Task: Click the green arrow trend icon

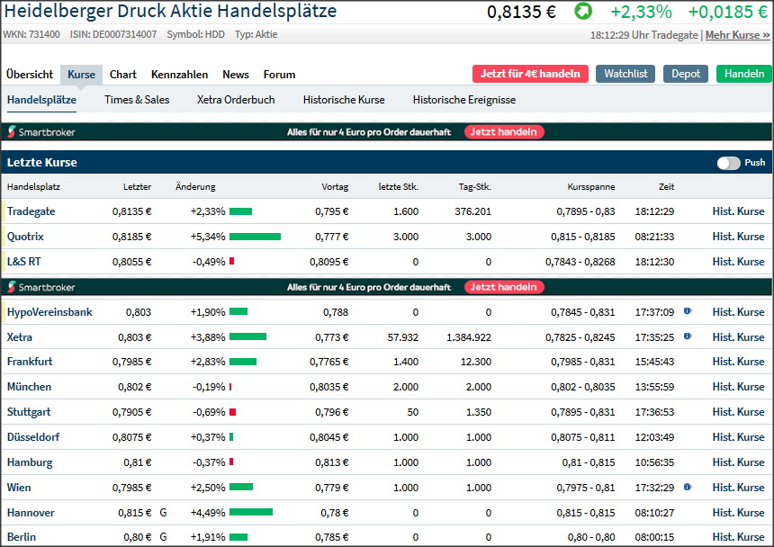Action: [x=584, y=12]
